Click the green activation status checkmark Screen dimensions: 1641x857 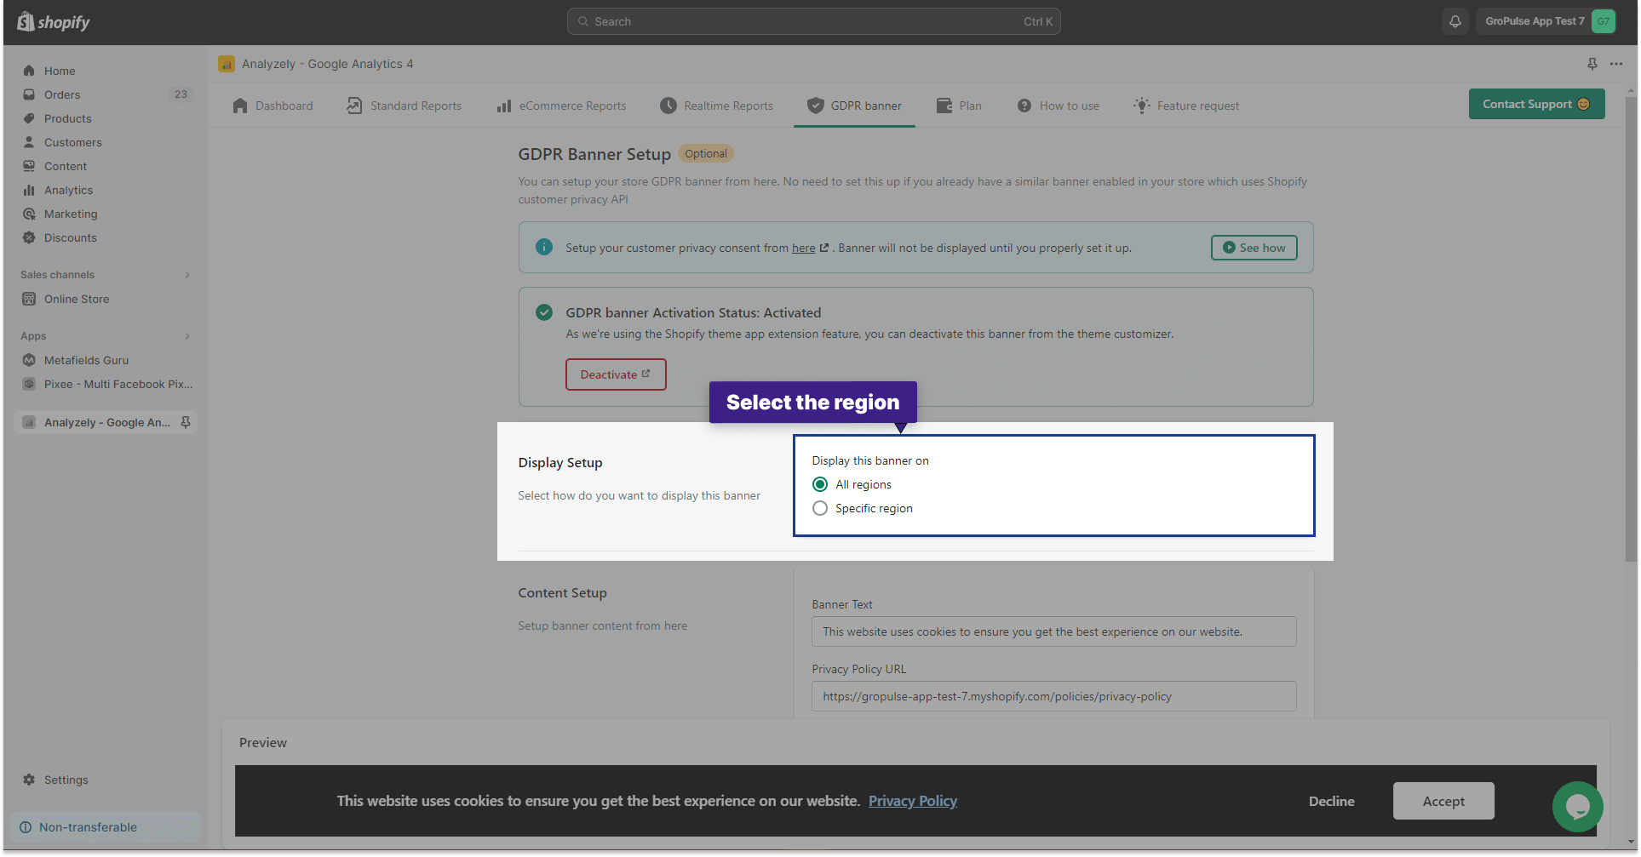coord(544,312)
